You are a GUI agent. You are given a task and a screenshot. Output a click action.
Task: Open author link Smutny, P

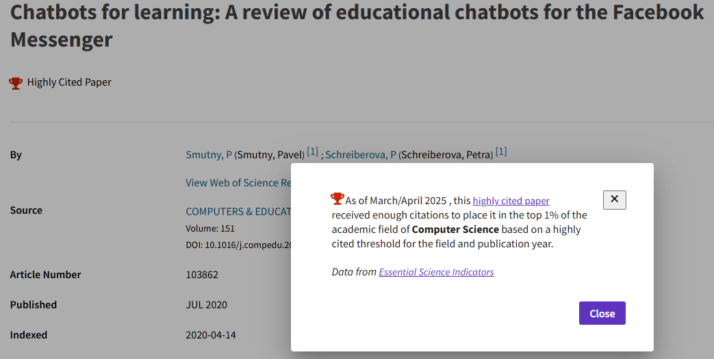tap(209, 155)
